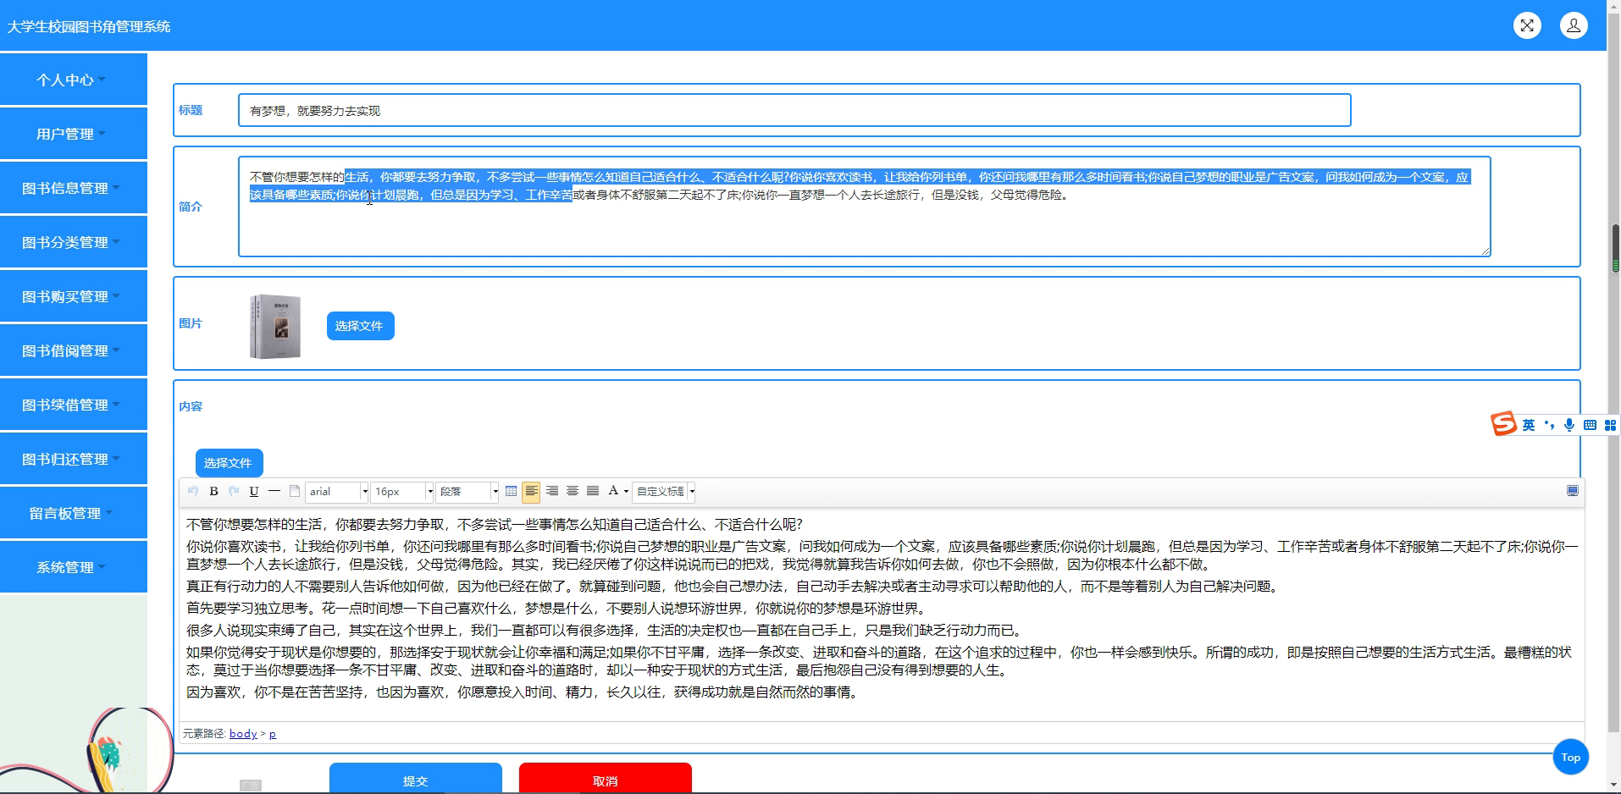Viewport: 1621px width, 794px height.
Task: Open Sogou toolbox grid icon
Action: point(1610,425)
